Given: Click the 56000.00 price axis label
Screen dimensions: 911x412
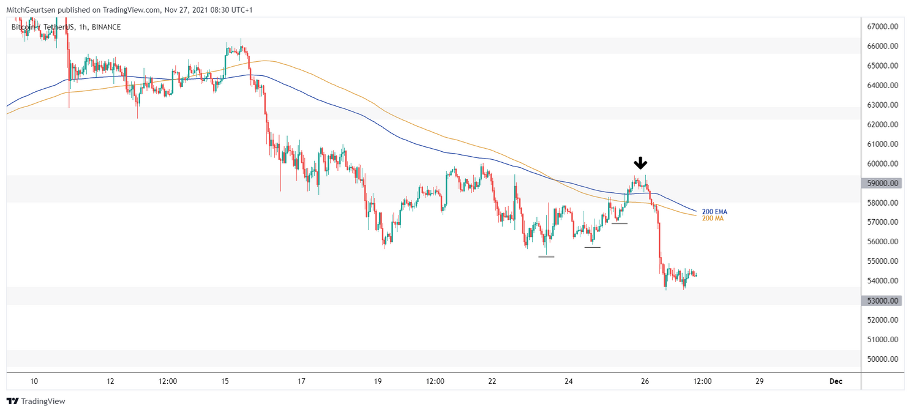Looking at the screenshot, I should (882, 242).
